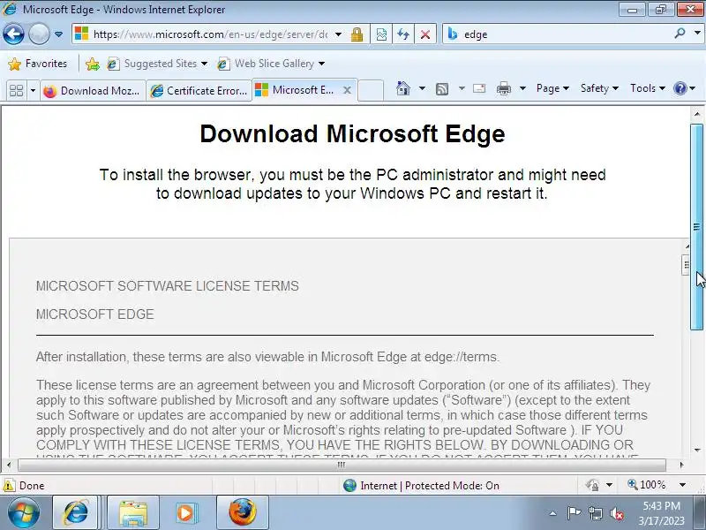Open the tab list dropdown arrow
This screenshot has height=530, width=706.
[x=33, y=91]
